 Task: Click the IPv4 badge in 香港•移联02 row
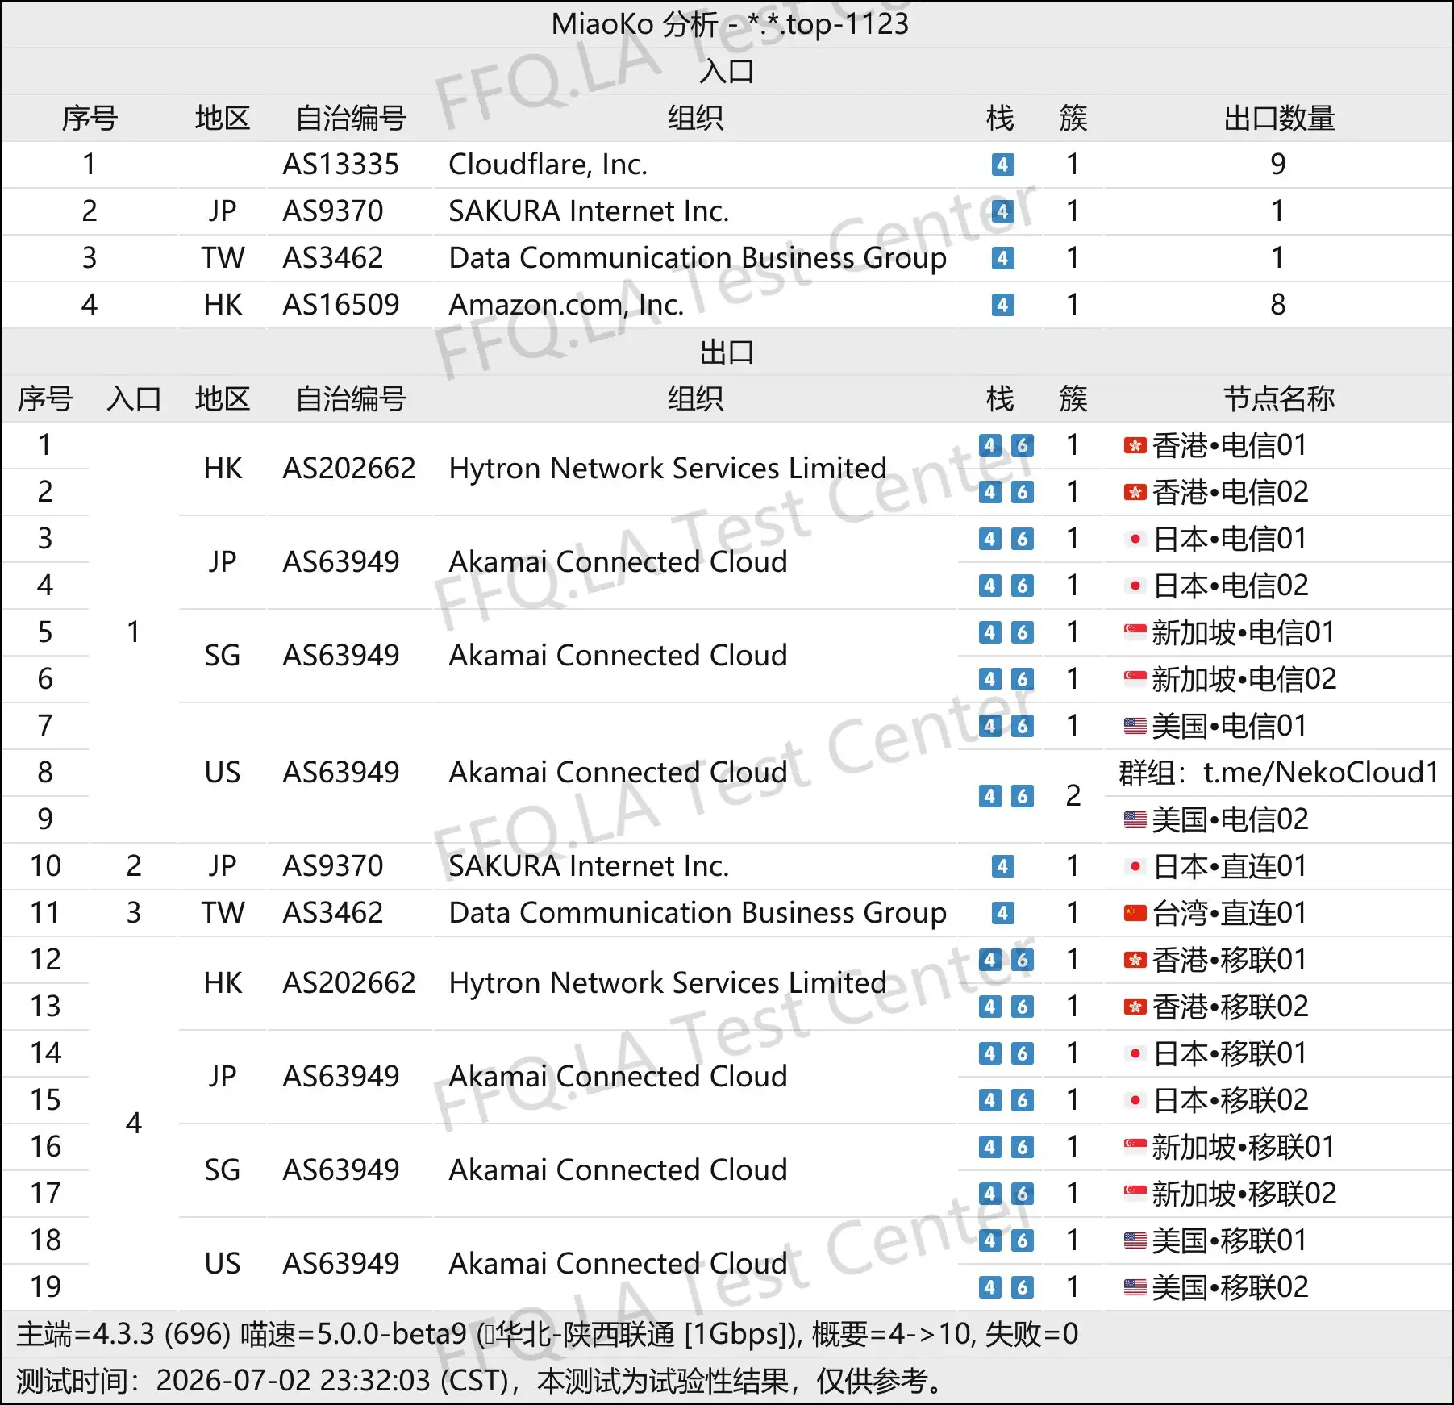click(x=990, y=1007)
